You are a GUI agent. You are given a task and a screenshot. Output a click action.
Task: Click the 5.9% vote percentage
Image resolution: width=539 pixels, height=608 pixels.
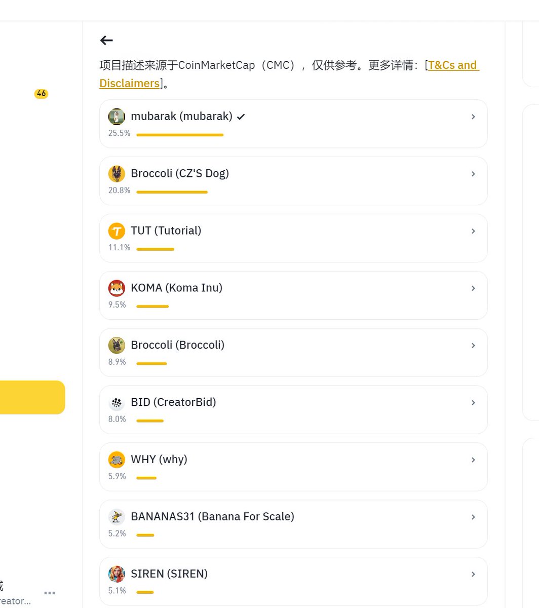117,477
